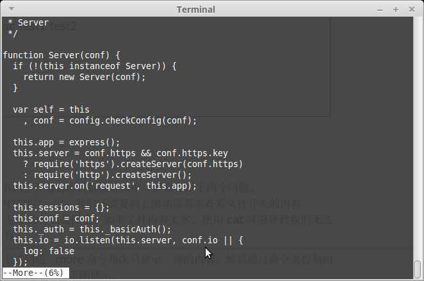Click the scrollbar thumb at bottom right
Image resolution: width=424 pixels, height=281 pixels.
point(418,269)
